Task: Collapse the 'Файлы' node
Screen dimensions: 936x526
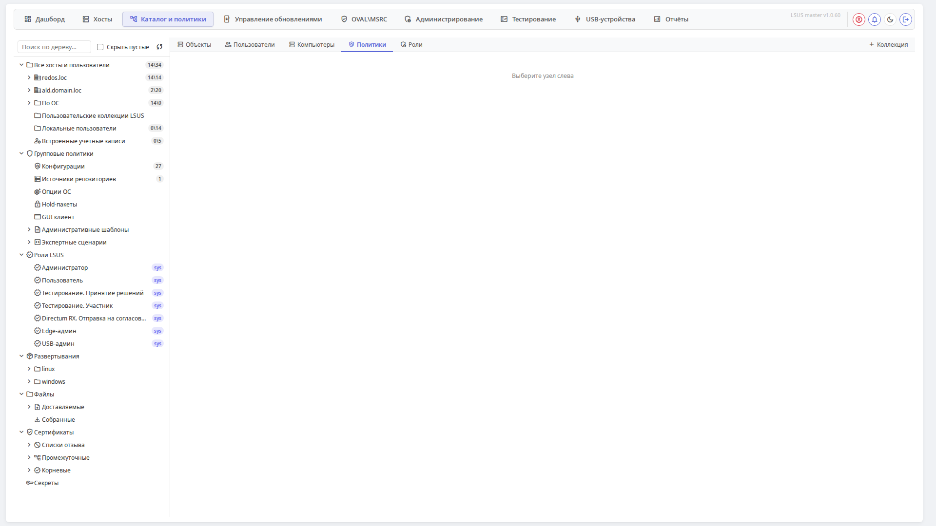Action: [x=21, y=394]
